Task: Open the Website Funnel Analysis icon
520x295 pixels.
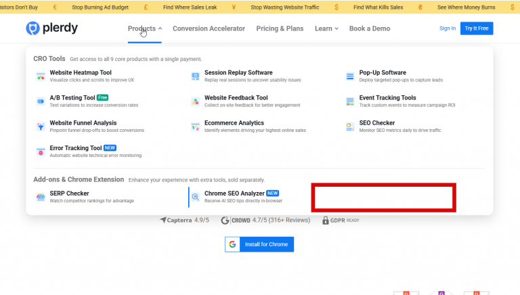Action: (41, 127)
